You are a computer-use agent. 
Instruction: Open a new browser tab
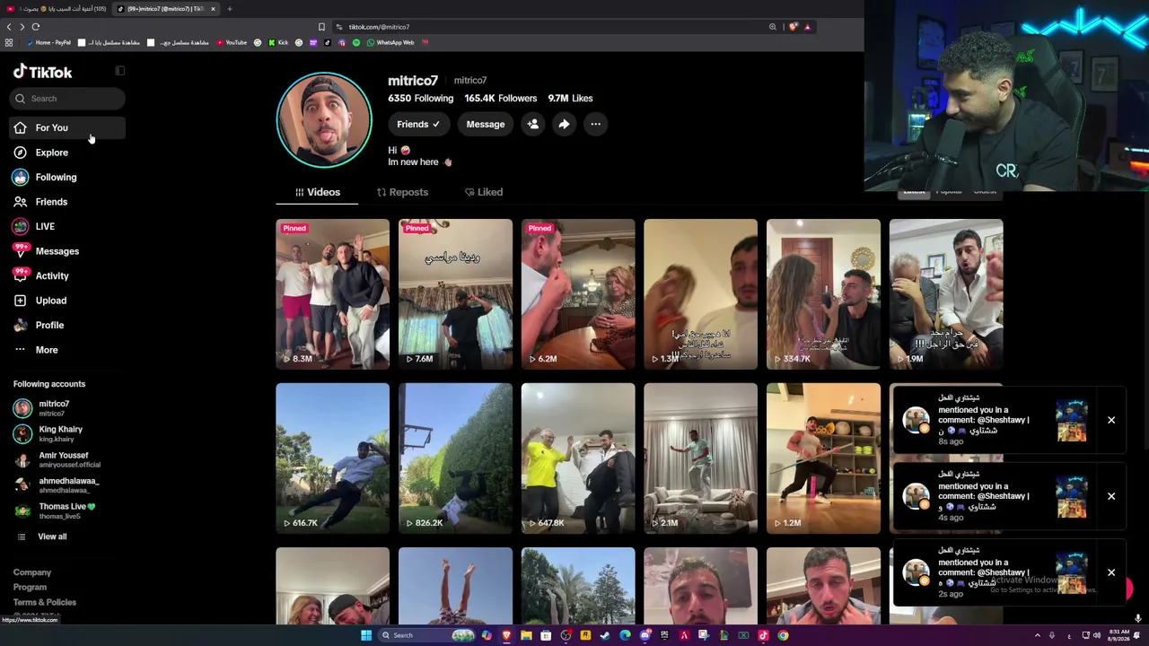[230, 9]
